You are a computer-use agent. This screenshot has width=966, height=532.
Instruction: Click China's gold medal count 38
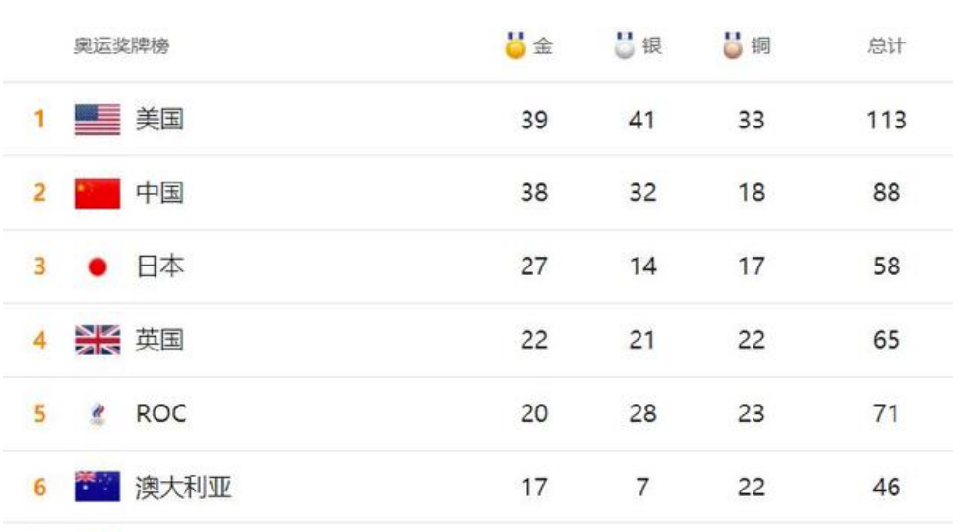(533, 193)
